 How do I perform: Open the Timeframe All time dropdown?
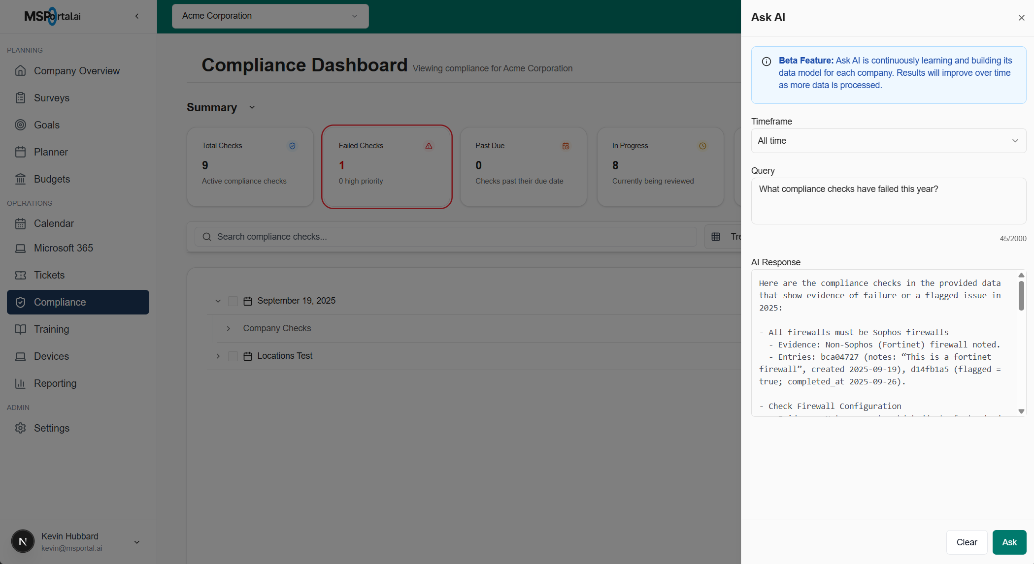(888, 141)
